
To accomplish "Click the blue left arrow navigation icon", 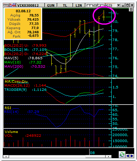I will tap(128, 156).
